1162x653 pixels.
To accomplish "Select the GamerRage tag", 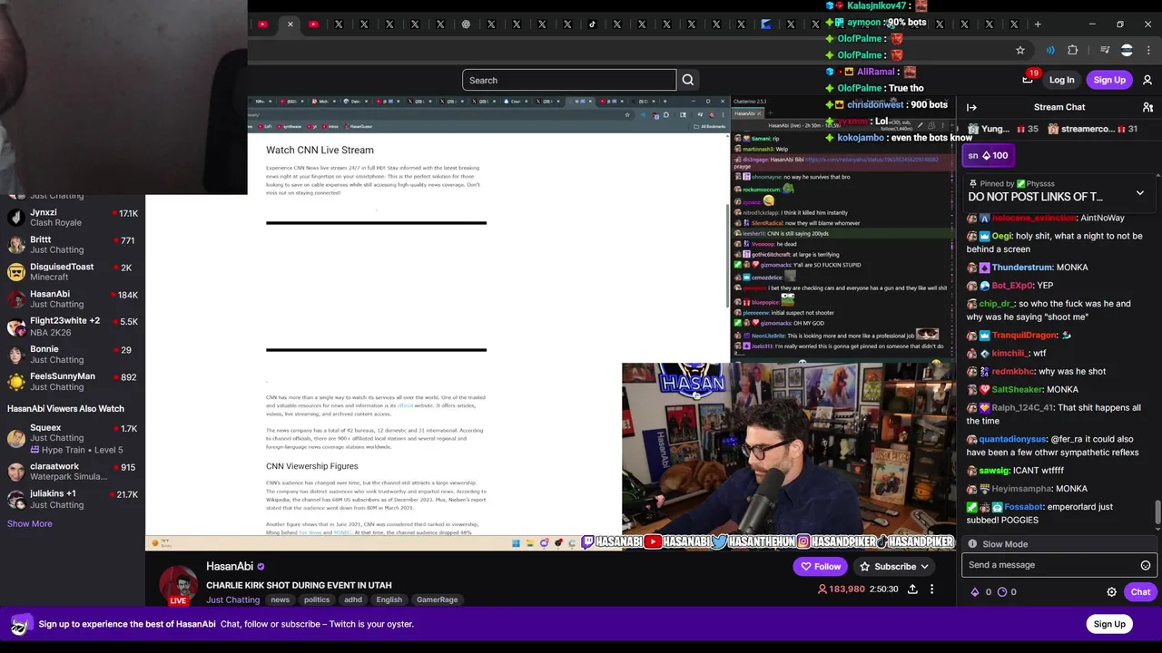I will pyautogui.click(x=437, y=599).
